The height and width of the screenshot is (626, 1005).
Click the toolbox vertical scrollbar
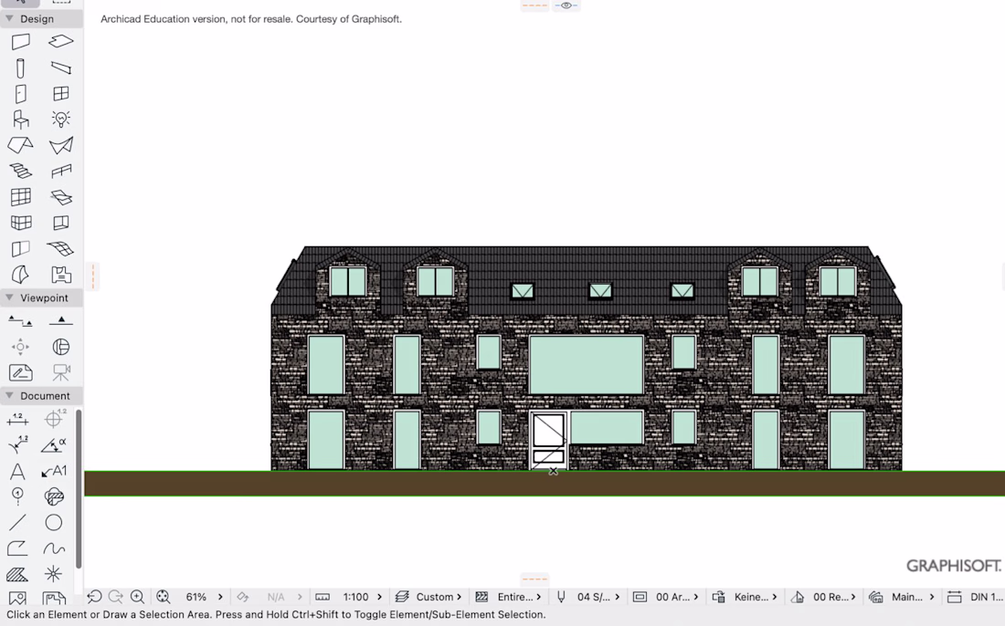[x=79, y=488]
